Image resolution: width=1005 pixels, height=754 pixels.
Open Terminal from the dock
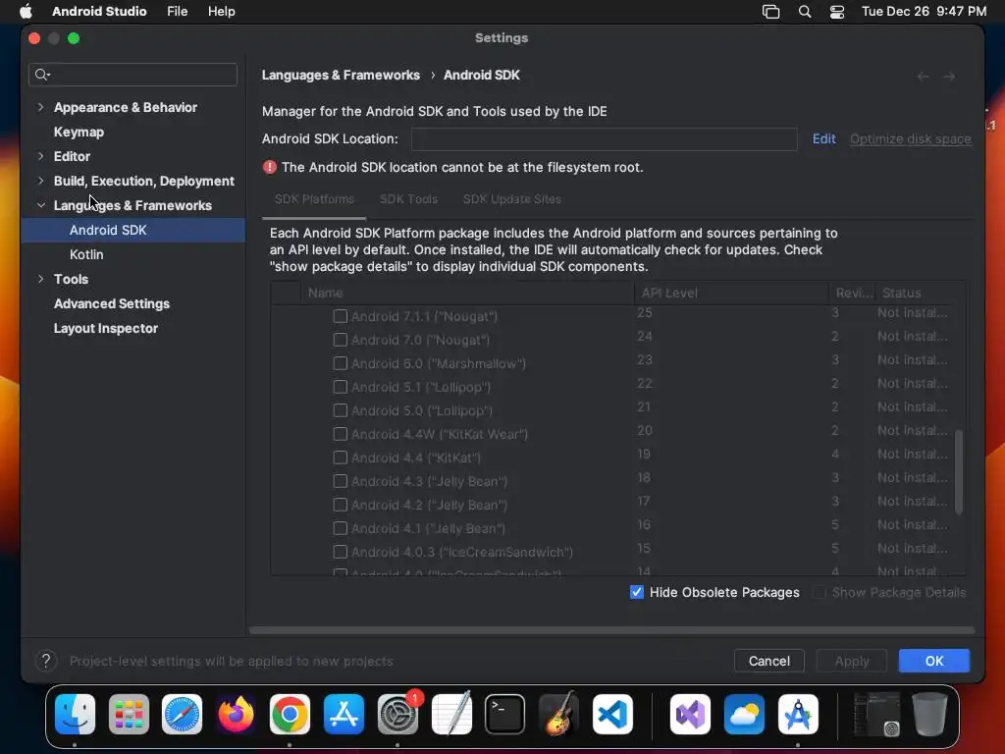tap(505, 715)
